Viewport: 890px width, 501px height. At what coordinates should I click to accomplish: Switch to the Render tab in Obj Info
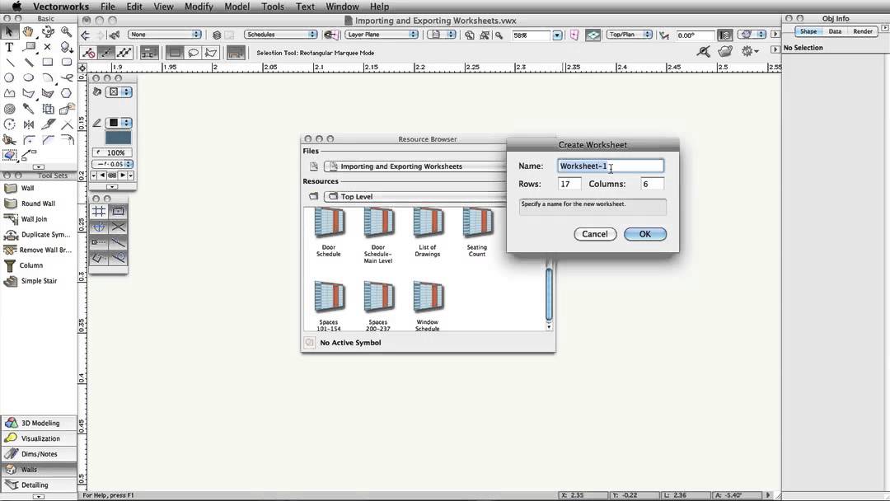(x=863, y=31)
